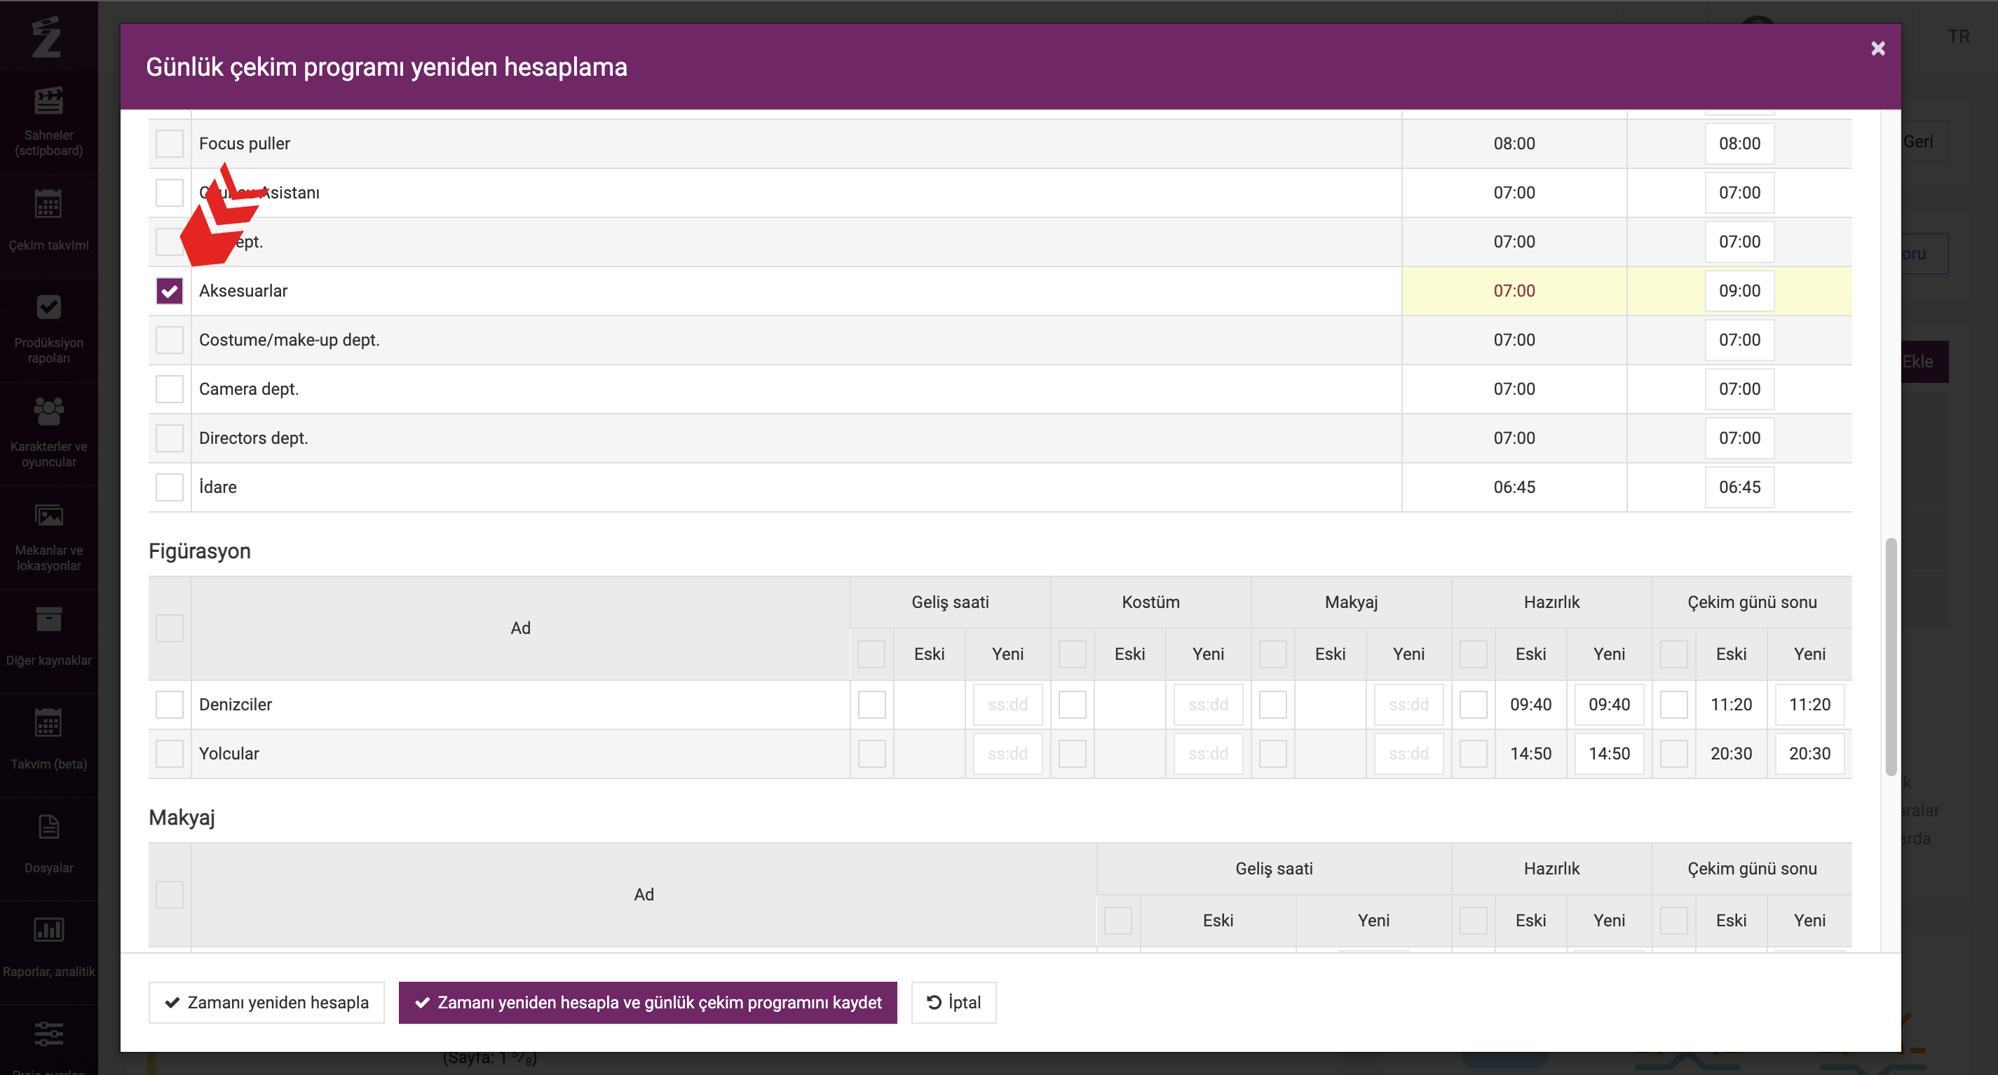Toggle Geliş saati column checkbox in Figürasyon
Screen dimensions: 1998x1075
(x=871, y=654)
